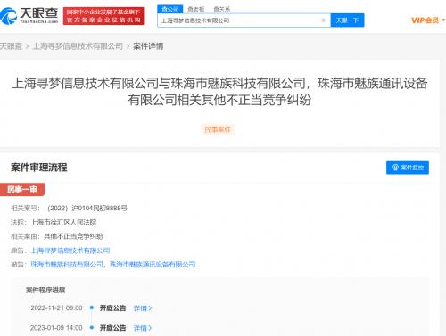
Task: Click timeline dot for 2022-11-21 09:00
Action: pos(92,307)
